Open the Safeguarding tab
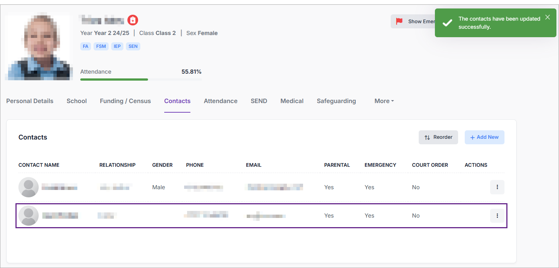The width and height of the screenshot is (559, 268). point(336,101)
